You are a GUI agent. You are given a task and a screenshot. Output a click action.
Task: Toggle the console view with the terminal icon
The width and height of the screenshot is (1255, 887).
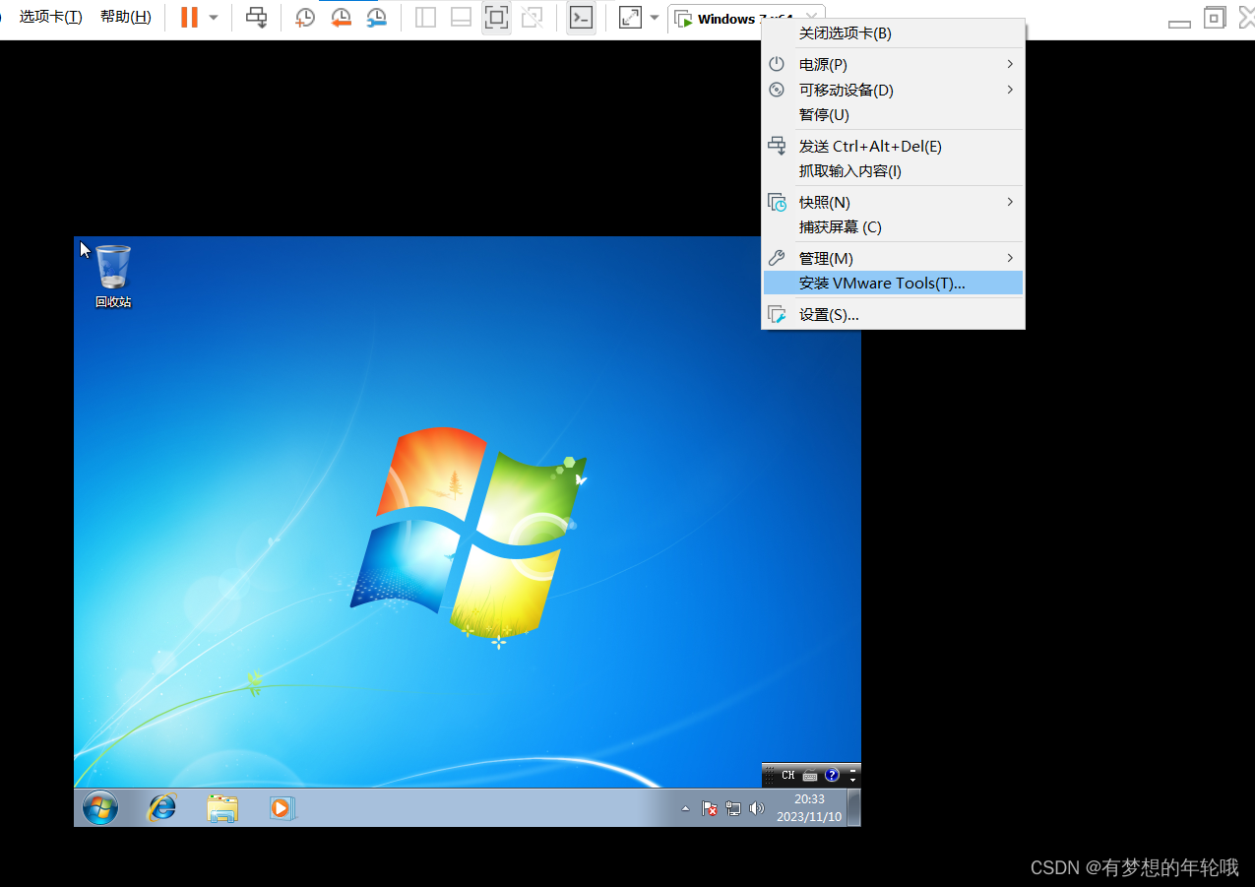pos(580,17)
